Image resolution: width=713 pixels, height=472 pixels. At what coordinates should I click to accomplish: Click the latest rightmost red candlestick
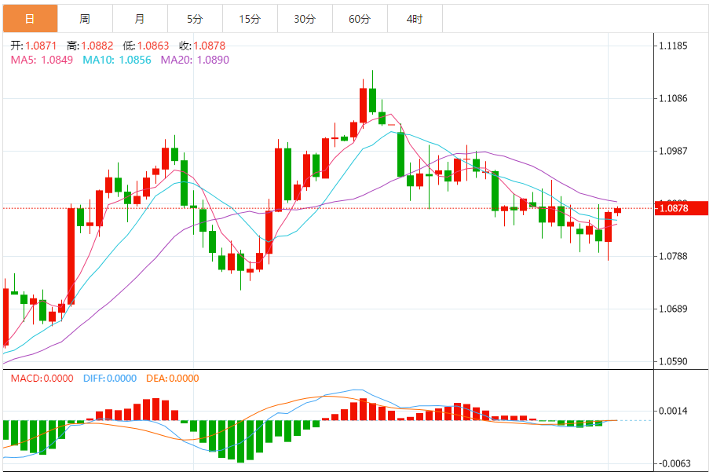coord(617,210)
